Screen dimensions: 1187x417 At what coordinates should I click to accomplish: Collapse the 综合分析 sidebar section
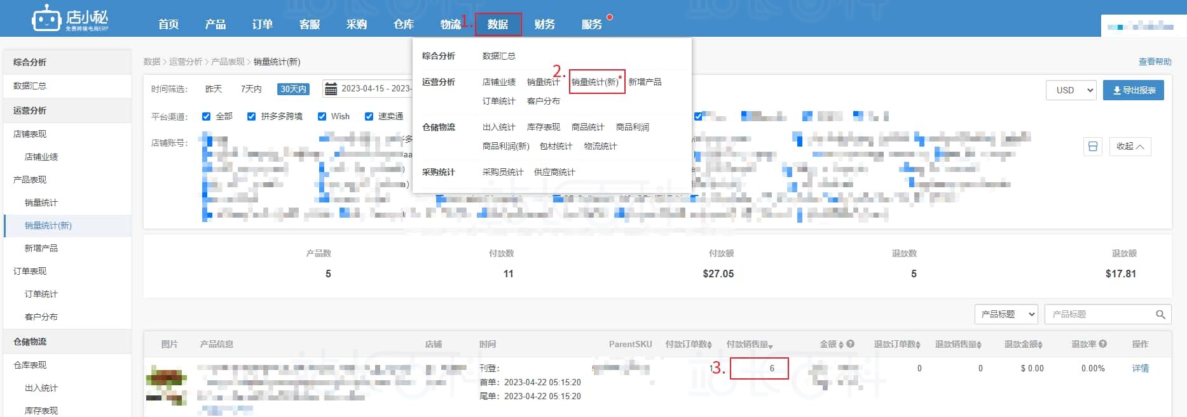click(67, 62)
